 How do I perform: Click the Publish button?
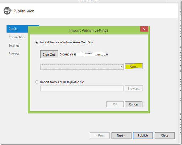[143, 135]
